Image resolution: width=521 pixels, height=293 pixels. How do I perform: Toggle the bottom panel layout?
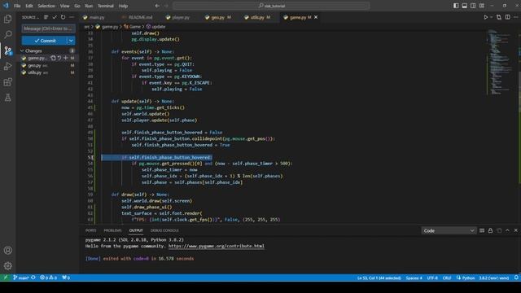tap(465, 6)
